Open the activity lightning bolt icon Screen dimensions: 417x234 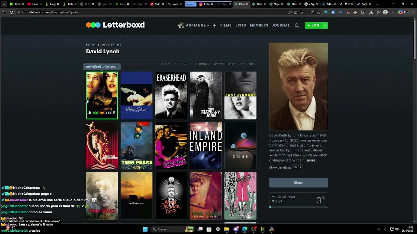(214, 25)
